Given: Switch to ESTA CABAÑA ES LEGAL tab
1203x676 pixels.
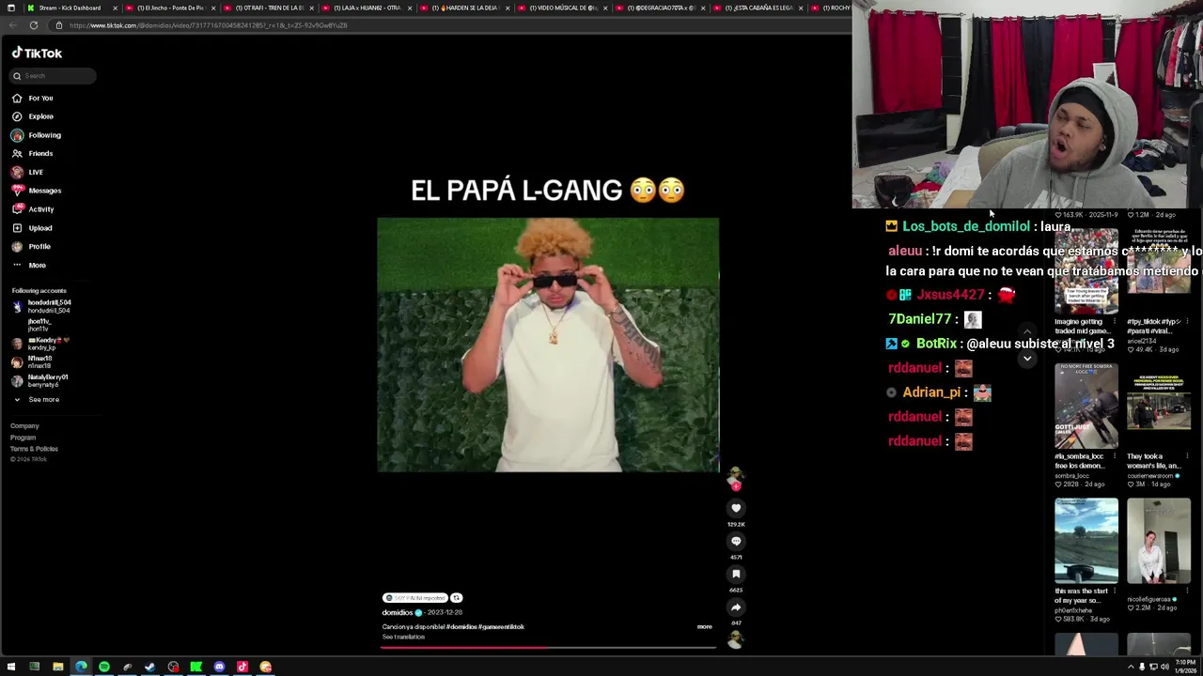Looking at the screenshot, I should click(x=758, y=8).
